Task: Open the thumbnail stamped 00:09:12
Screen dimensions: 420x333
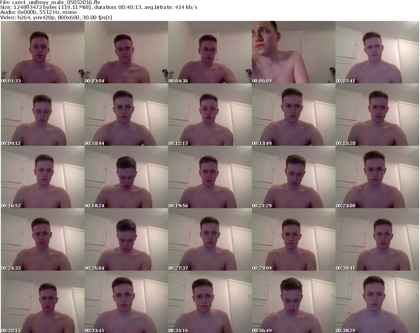Action: coord(43,115)
